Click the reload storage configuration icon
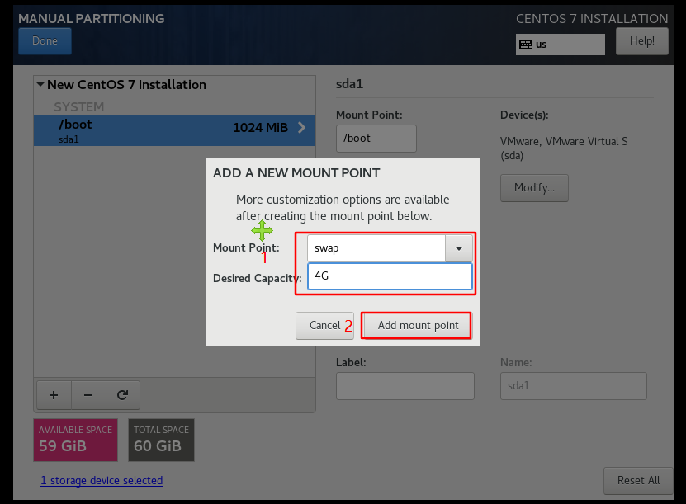The width and height of the screenshot is (686, 504). [122, 395]
